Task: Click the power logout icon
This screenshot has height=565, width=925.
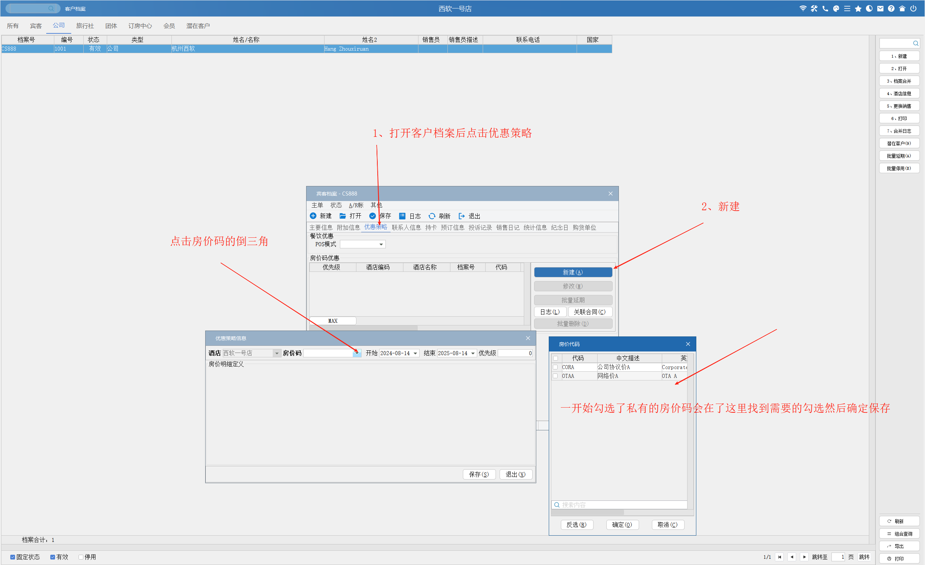Action: tap(913, 8)
